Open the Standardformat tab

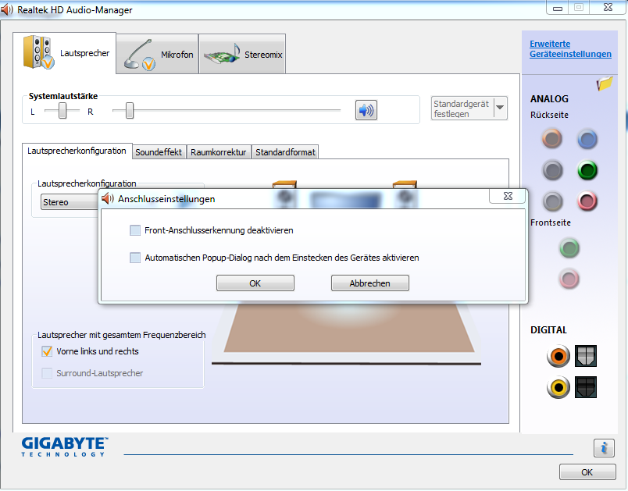[285, 152]
